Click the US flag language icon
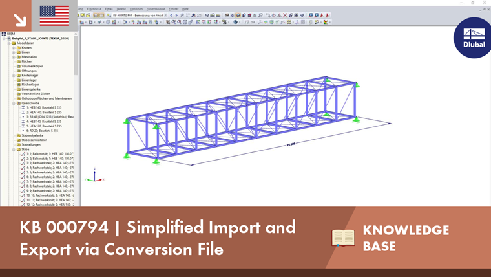 click(54, 16)
